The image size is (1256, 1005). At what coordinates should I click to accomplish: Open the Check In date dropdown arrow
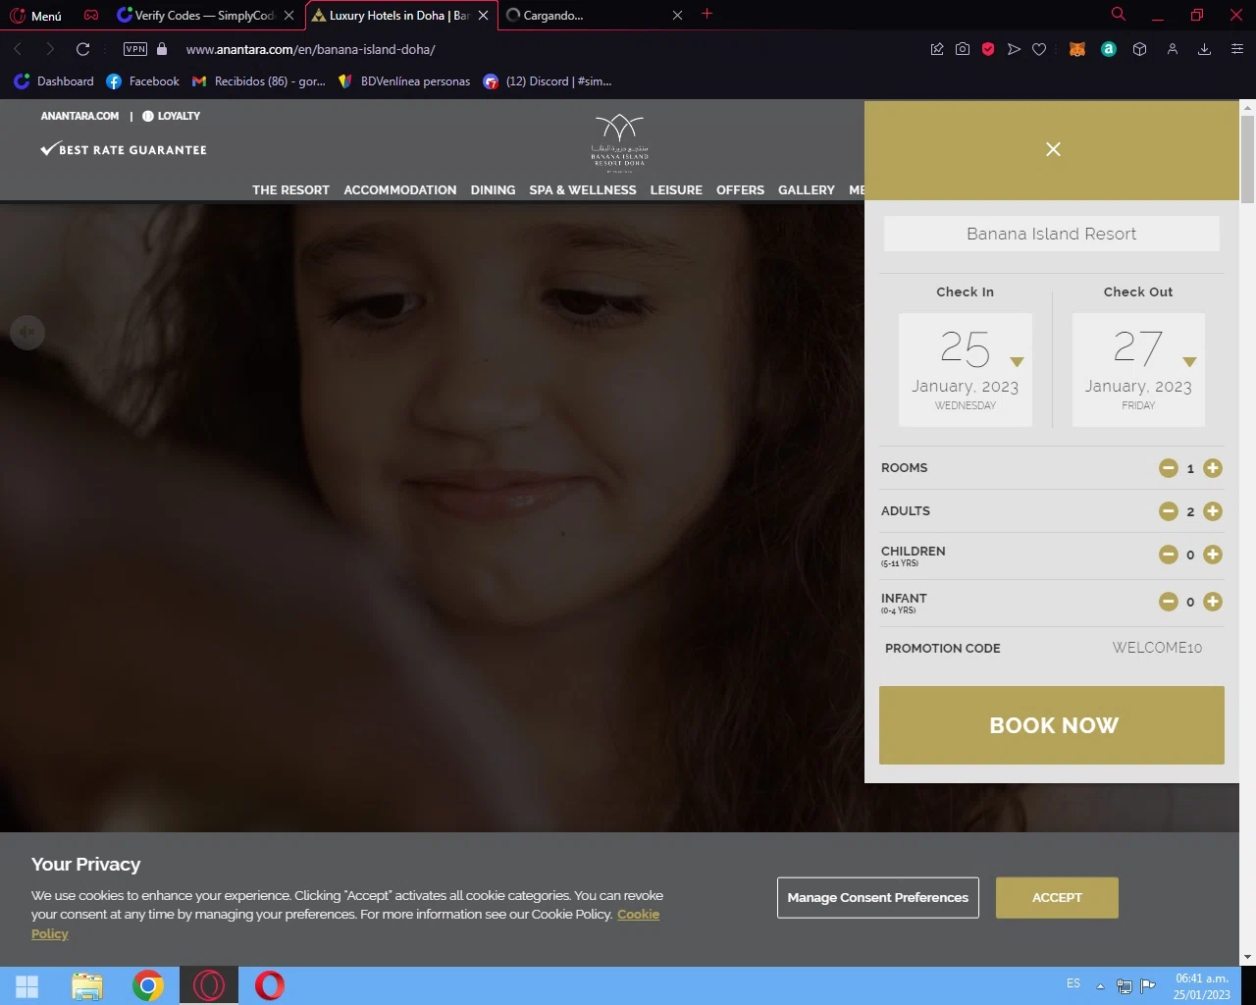1017,362
